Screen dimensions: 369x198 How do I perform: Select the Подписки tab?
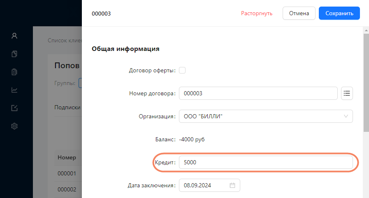(67, 107)
